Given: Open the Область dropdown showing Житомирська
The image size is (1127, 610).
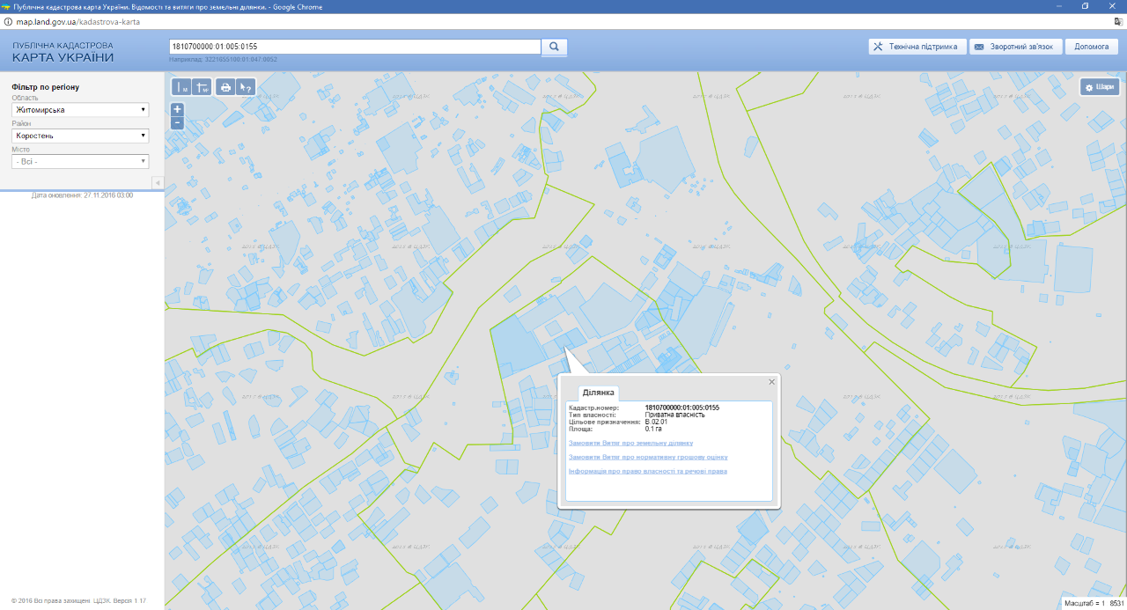Looking at the screenshot, I should pos(80,110).
